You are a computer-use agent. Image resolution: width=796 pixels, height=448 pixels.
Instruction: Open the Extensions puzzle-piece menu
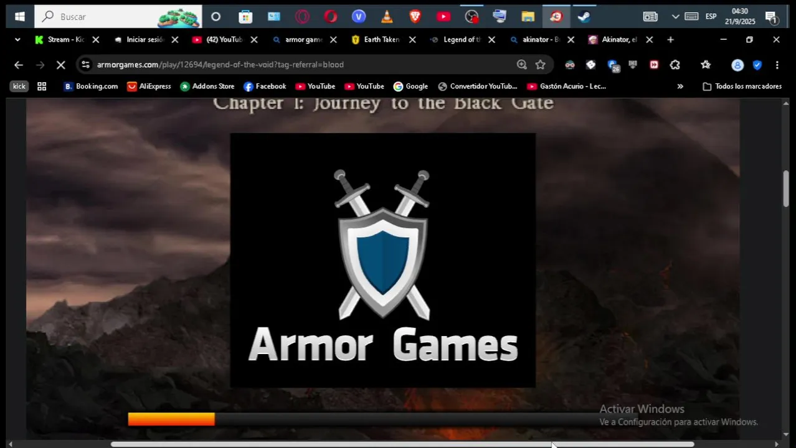pos(675,65)
